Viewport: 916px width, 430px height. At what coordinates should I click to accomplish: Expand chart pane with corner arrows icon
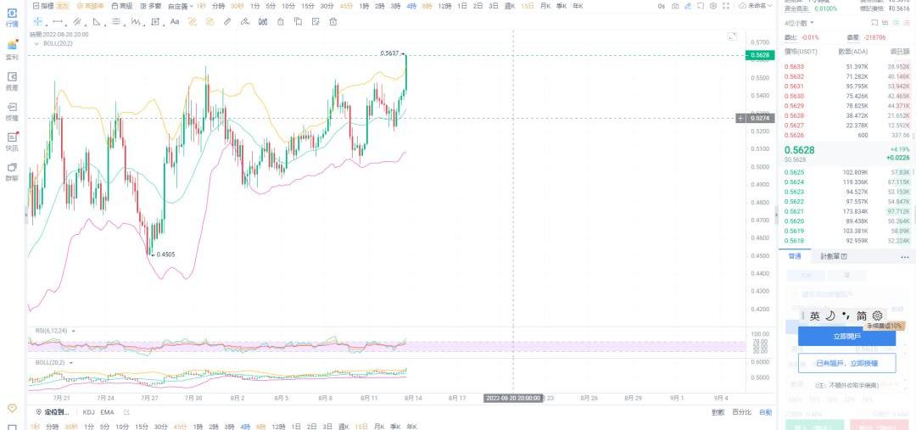click(x=732, y=36)
